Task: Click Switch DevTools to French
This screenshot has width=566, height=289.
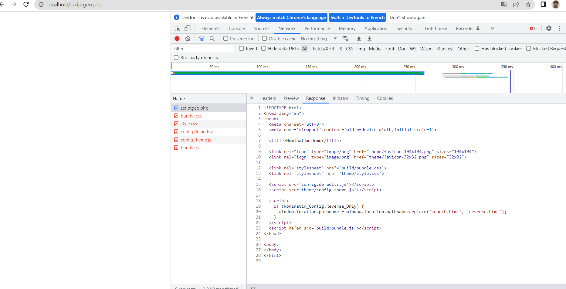Action: point(358,17)
